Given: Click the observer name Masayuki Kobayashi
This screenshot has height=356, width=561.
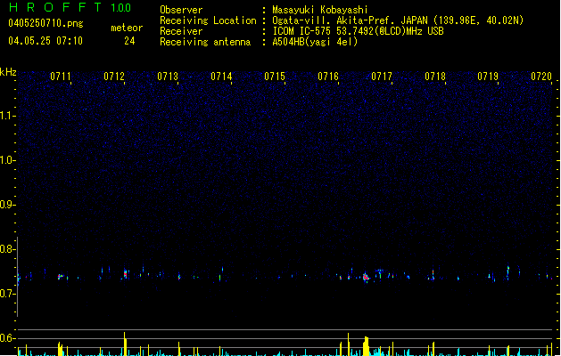Looking at the screenshot, I should [x=320, y=10].
